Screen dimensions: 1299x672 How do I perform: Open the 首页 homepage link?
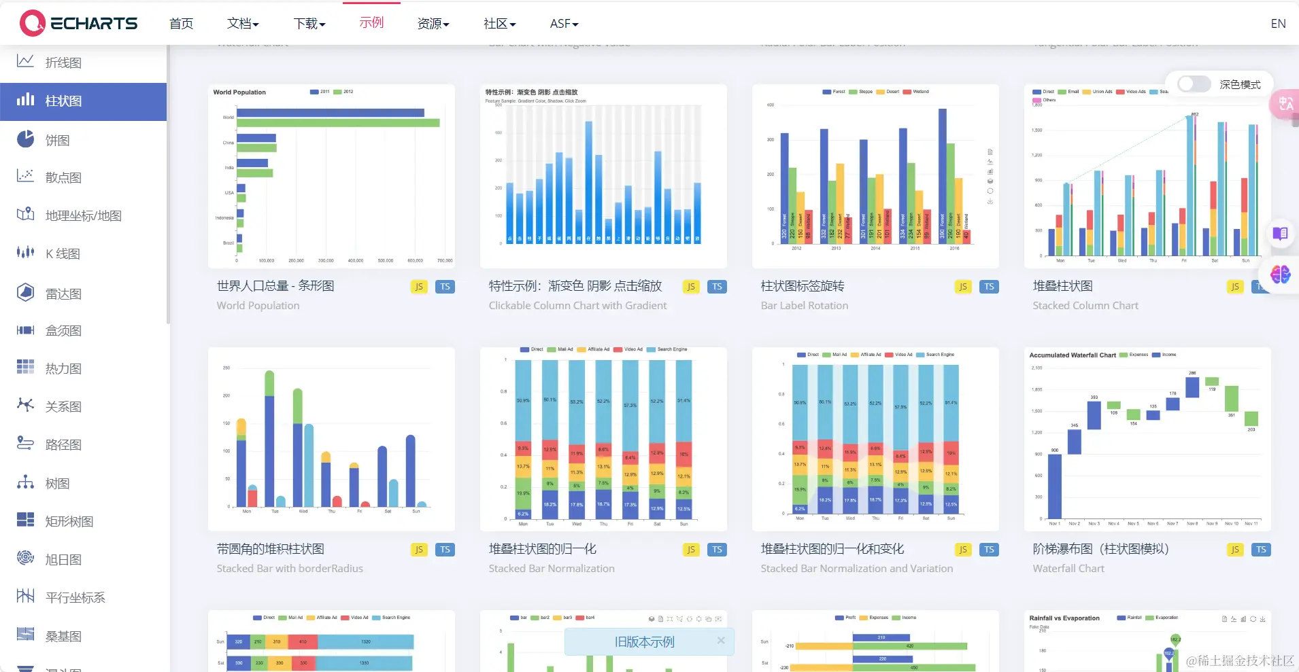(x=180, y=23)
